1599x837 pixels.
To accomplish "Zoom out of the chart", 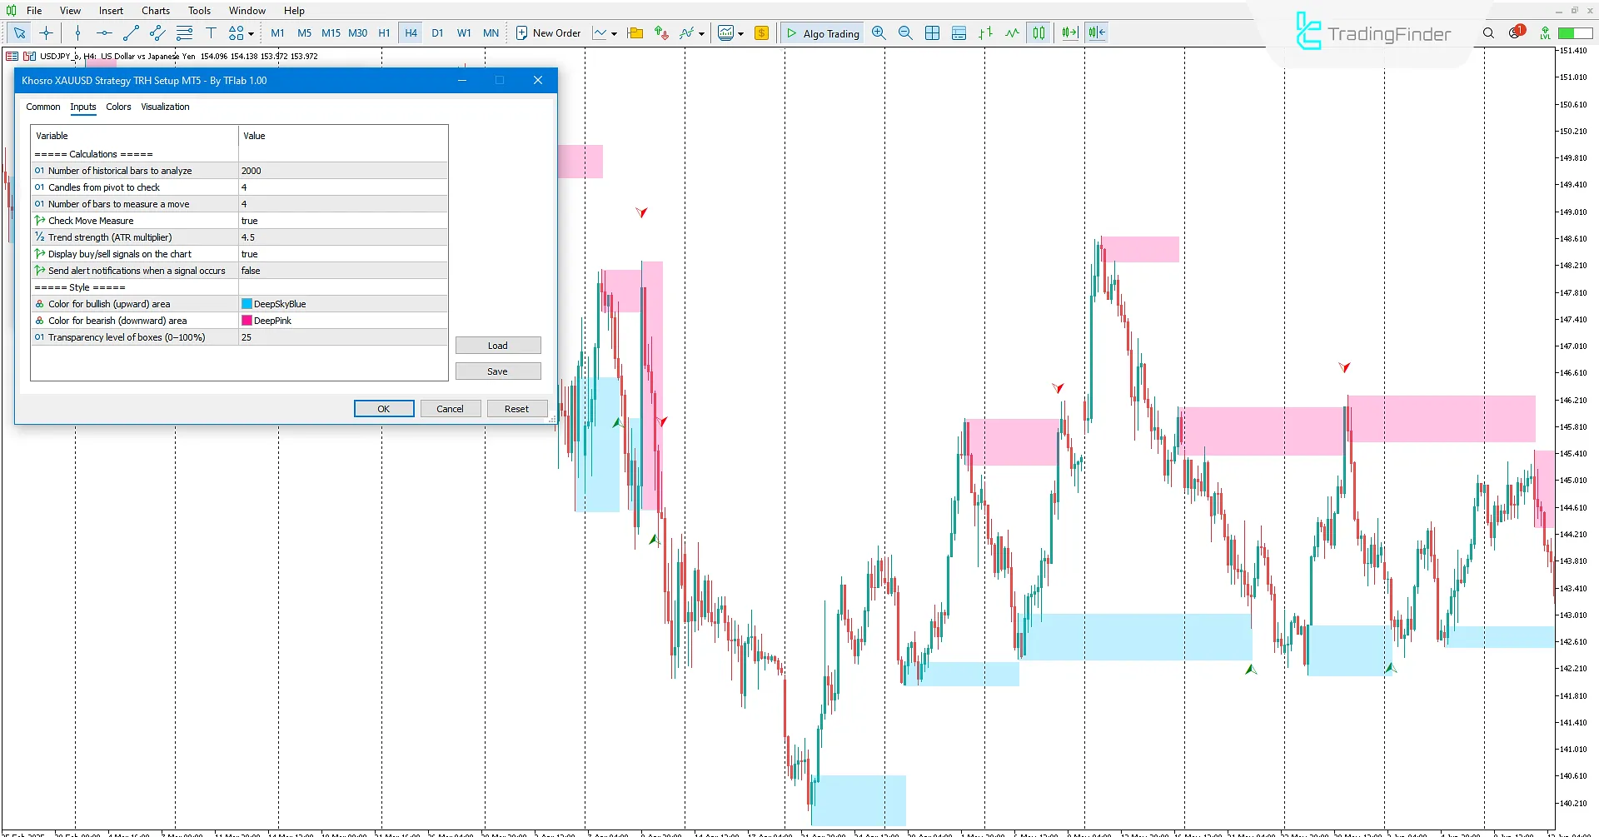I will (906, 33).
